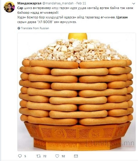Image resolution: width=138 pixels, height=161 pixels.
Task: Open Мандахжаргал's profile picture
Action: click(x=9, y=7)
